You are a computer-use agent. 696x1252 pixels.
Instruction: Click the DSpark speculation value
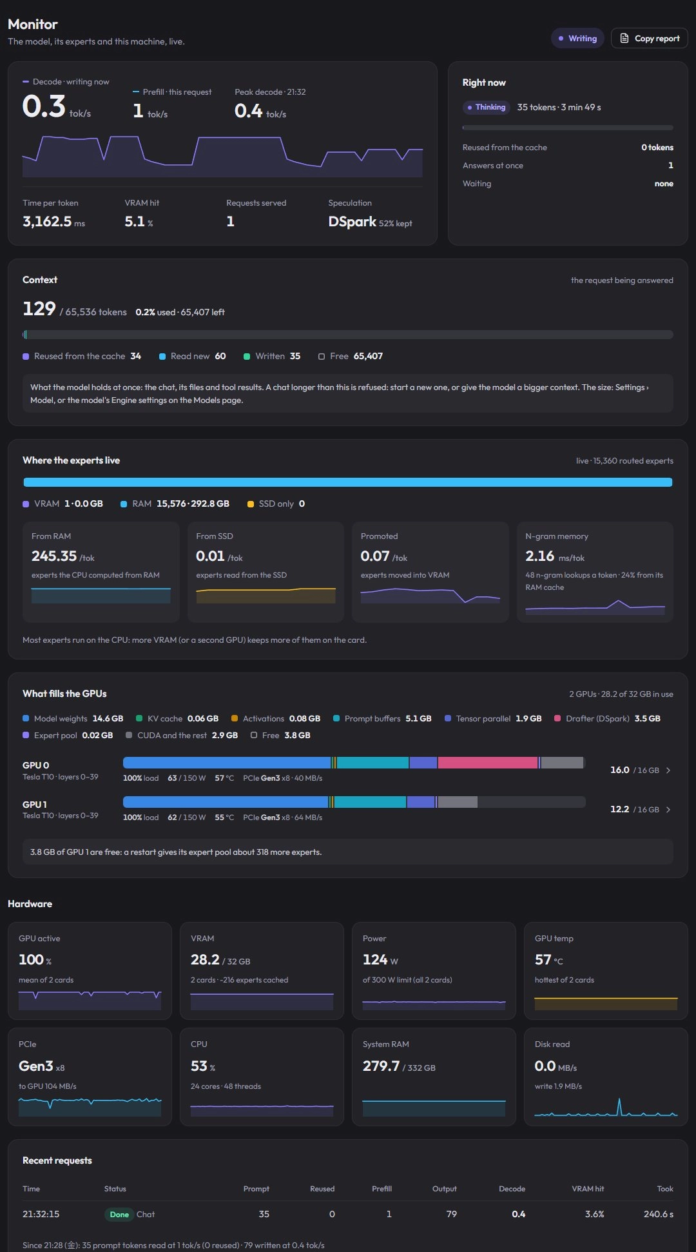pyautogui.click(x=352, y=222)
